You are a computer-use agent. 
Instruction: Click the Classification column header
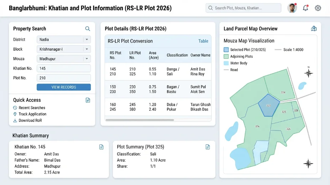[177, 55]
